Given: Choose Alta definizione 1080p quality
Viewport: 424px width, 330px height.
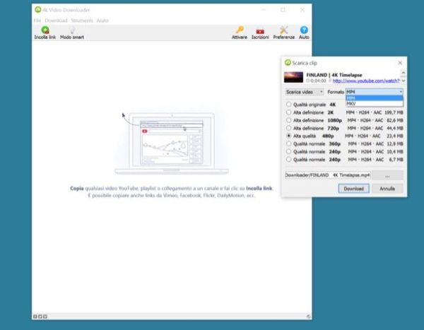Looking at the screenshot, I should 288,120.
